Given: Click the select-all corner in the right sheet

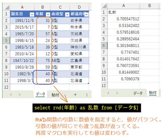Looking at the screenshot, I should click(104, 6).
